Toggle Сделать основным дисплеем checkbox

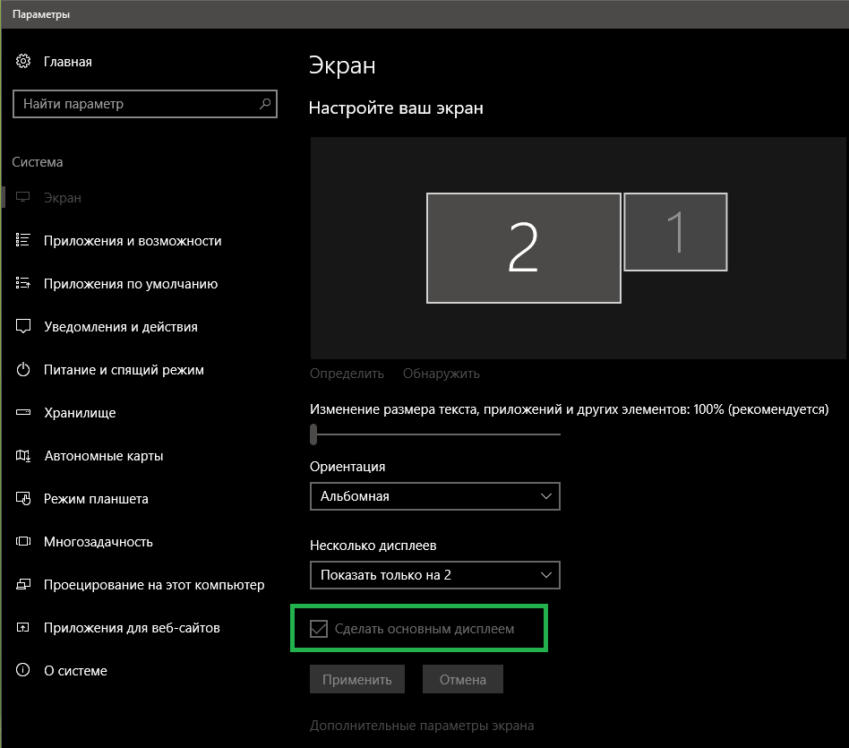[x=319, y=629]
